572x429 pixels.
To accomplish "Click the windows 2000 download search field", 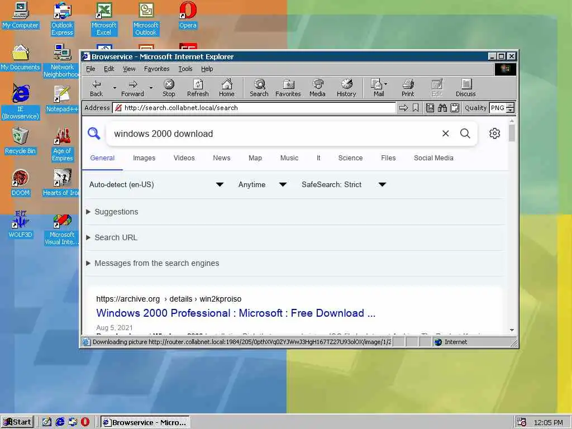I will pos(274,134).
